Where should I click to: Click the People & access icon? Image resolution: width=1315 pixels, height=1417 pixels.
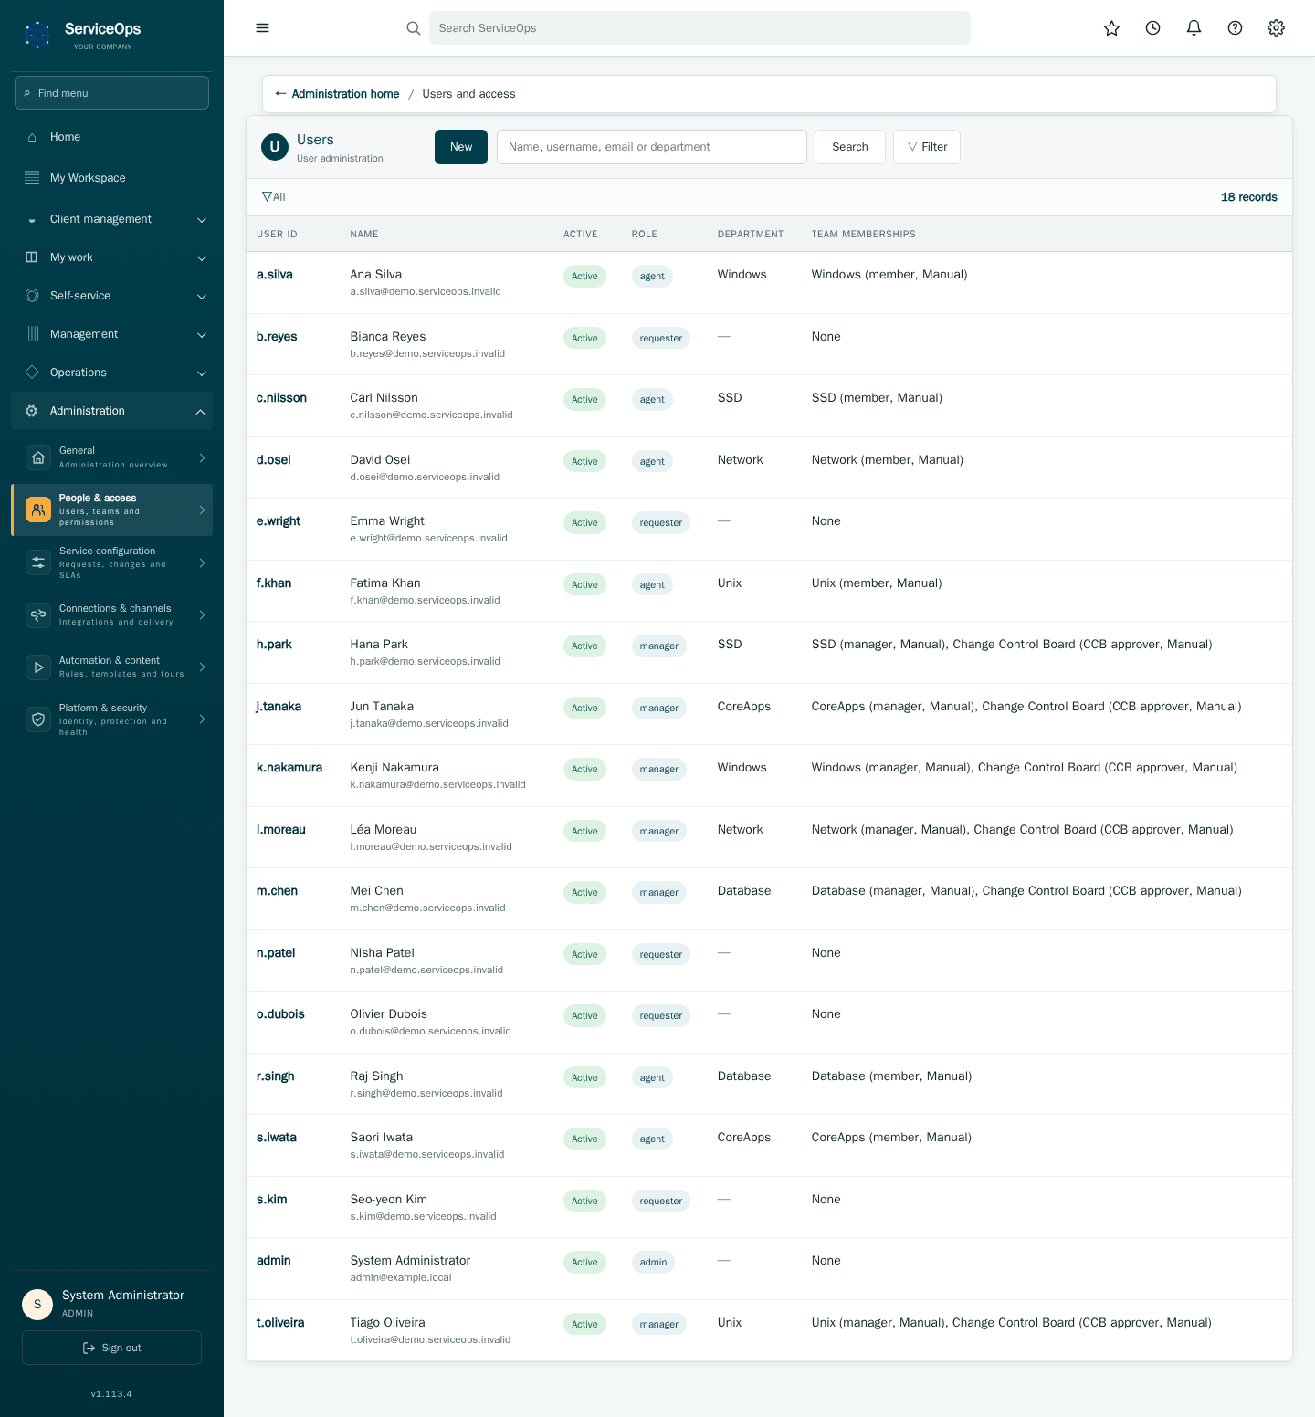(38, 509)
